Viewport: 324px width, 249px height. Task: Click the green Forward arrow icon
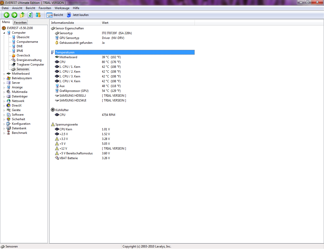pyautogui.click(x=14, y=15)
